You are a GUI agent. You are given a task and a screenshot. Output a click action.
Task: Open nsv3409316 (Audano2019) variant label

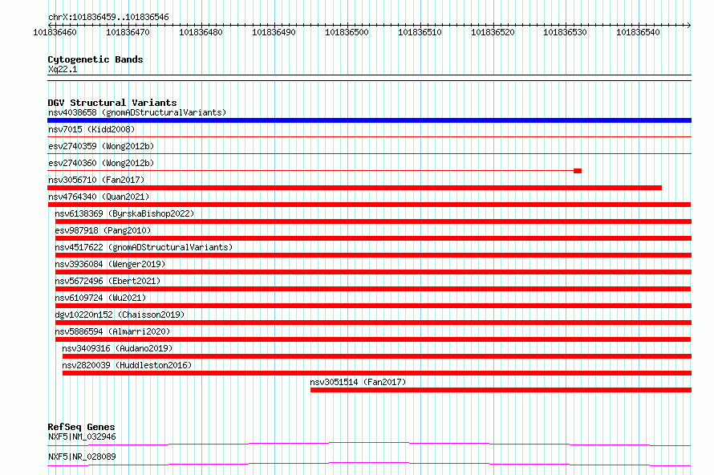tap(117, 348)
